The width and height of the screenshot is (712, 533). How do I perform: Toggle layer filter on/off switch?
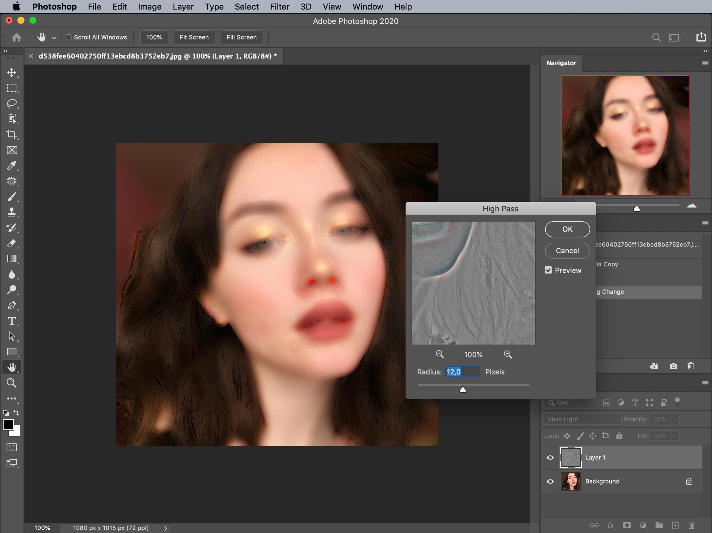[677, 402]
